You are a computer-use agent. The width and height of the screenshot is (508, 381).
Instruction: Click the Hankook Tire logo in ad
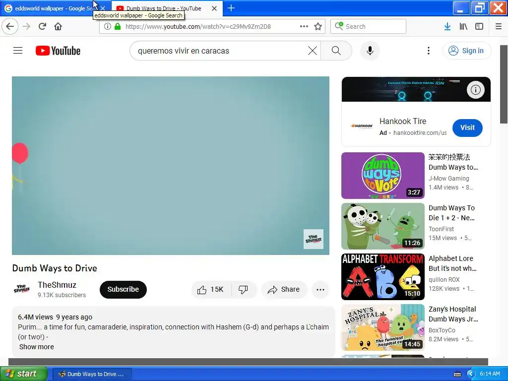(x=362, y=126)
